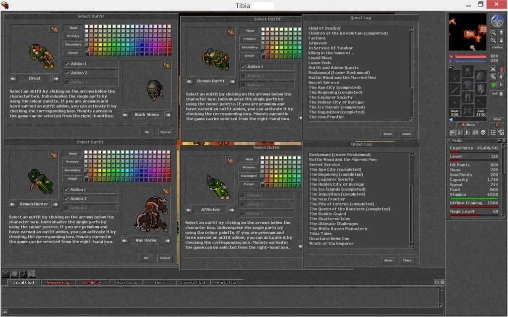Go to next outfit after Druid

[56, 78]
